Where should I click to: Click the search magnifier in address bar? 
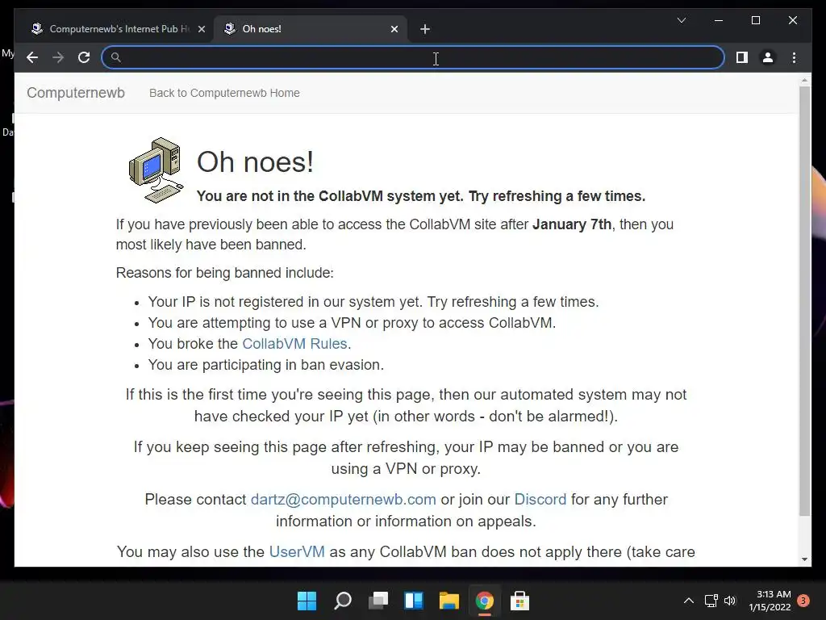pyautogui.click(x=116, y=57)
